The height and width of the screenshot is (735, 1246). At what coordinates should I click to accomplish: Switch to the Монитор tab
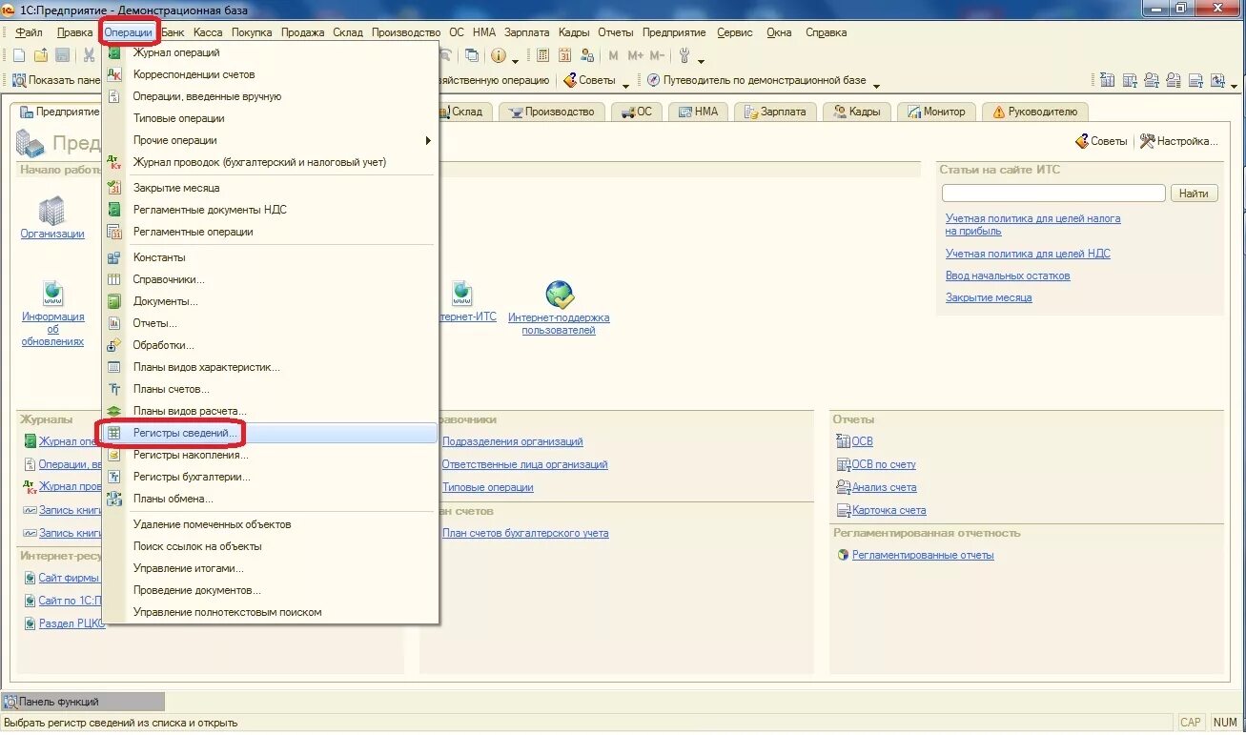coord(937,112)
